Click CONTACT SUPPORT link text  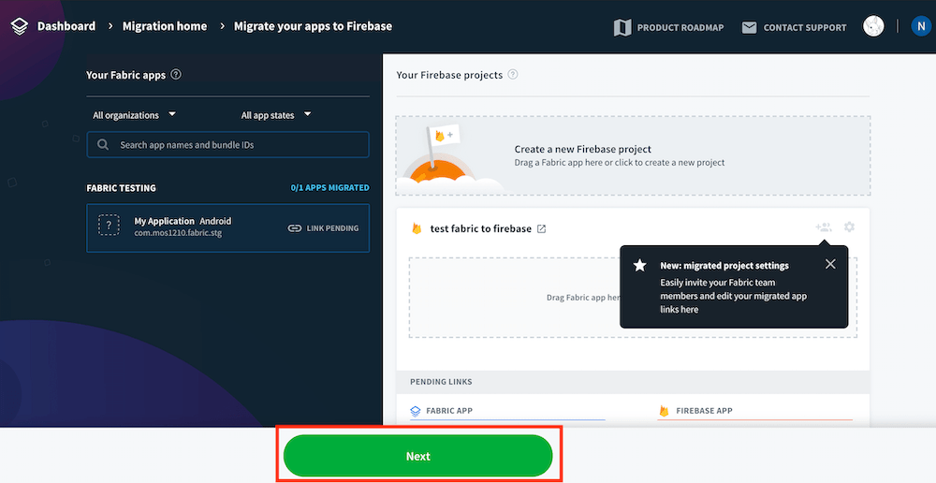coord(805,27)
